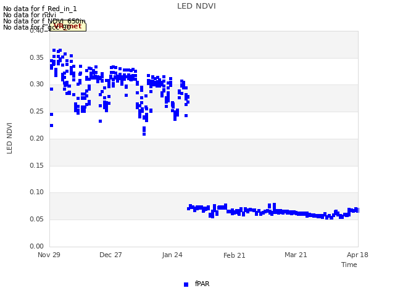Click 'No data for f_NDVI_650in' message
This screenshot has height=296, width=395.
44,21
